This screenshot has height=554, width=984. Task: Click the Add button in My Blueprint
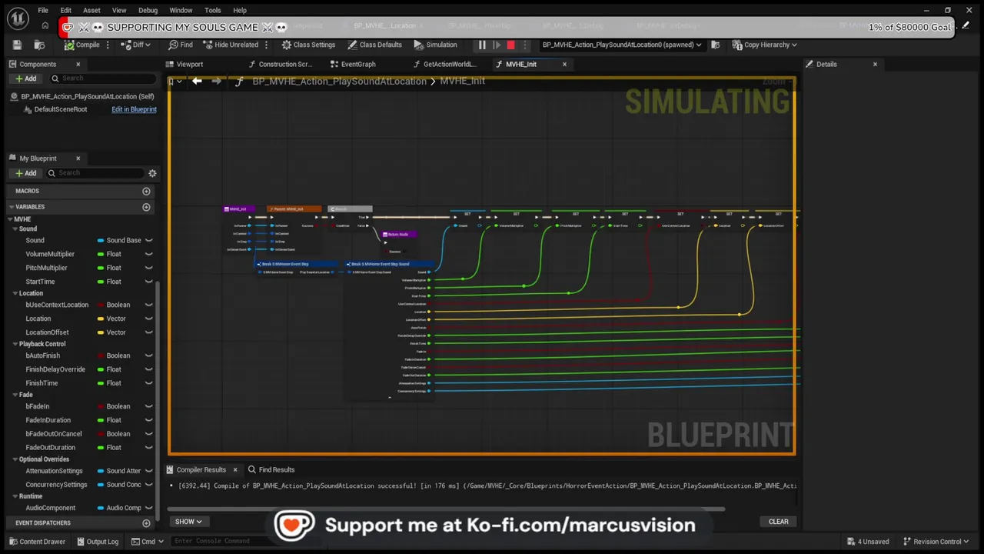click(x=25, y=173)
